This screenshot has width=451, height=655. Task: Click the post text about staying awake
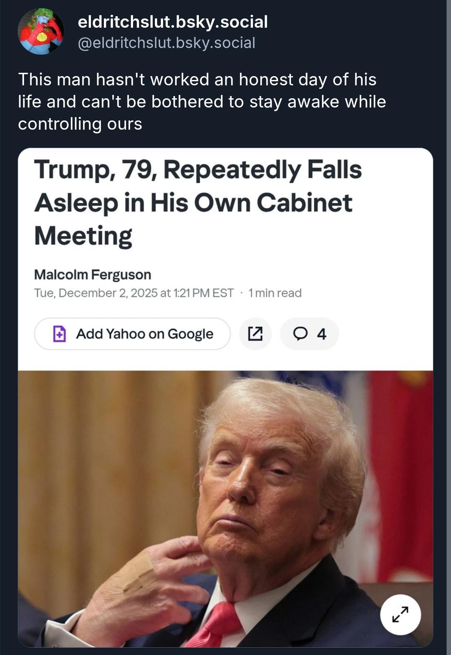201,101
